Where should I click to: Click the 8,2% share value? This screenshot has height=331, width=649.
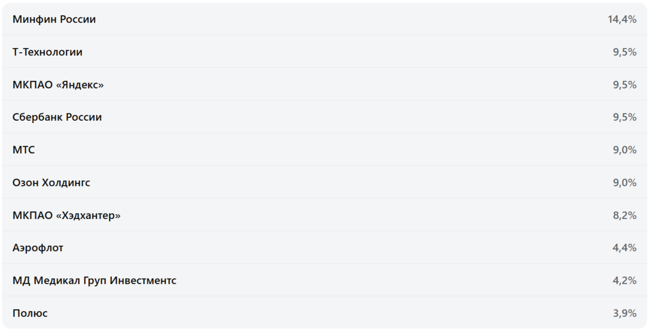pyautogui.click(x=625, y=215)
